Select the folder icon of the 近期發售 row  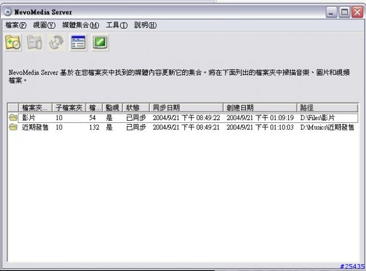(13, 127)
